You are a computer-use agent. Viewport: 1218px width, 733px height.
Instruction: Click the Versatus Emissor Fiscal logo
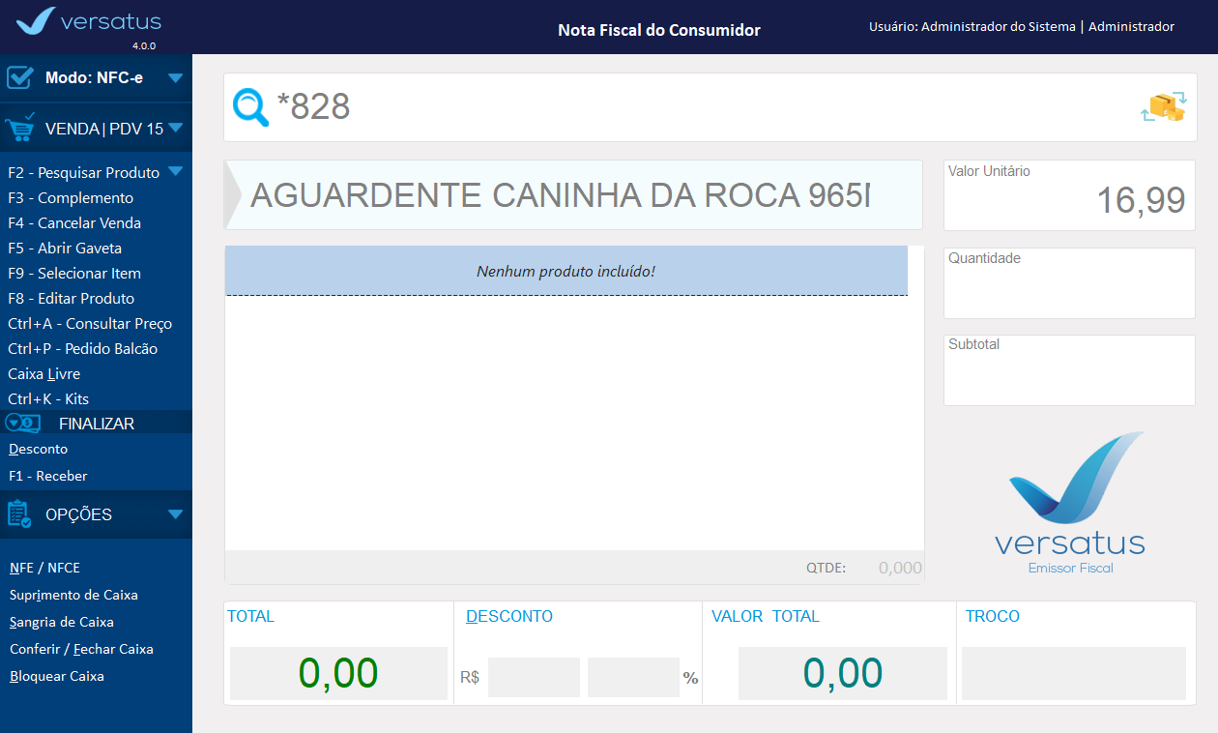point(1070,504)
